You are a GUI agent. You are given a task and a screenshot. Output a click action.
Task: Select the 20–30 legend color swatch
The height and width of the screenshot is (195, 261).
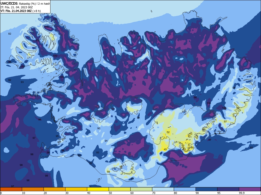point(55,189)
